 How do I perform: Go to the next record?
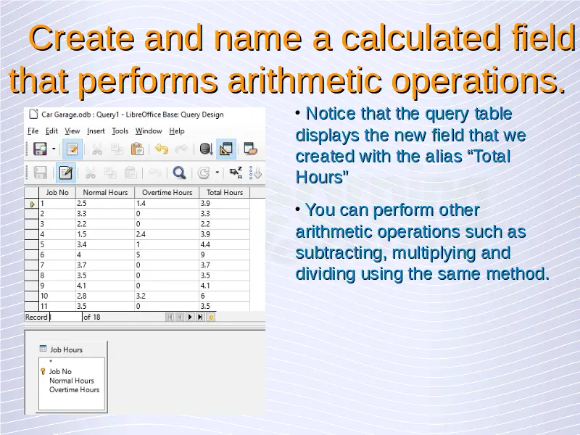190,317
